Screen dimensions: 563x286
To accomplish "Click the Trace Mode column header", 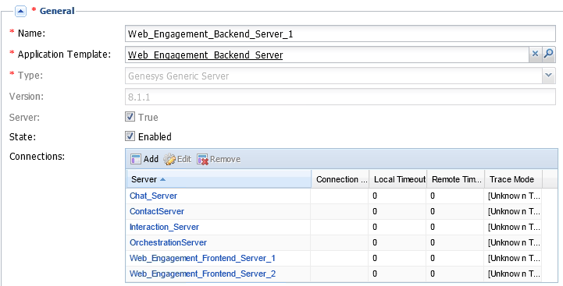I will pos(513,179).
